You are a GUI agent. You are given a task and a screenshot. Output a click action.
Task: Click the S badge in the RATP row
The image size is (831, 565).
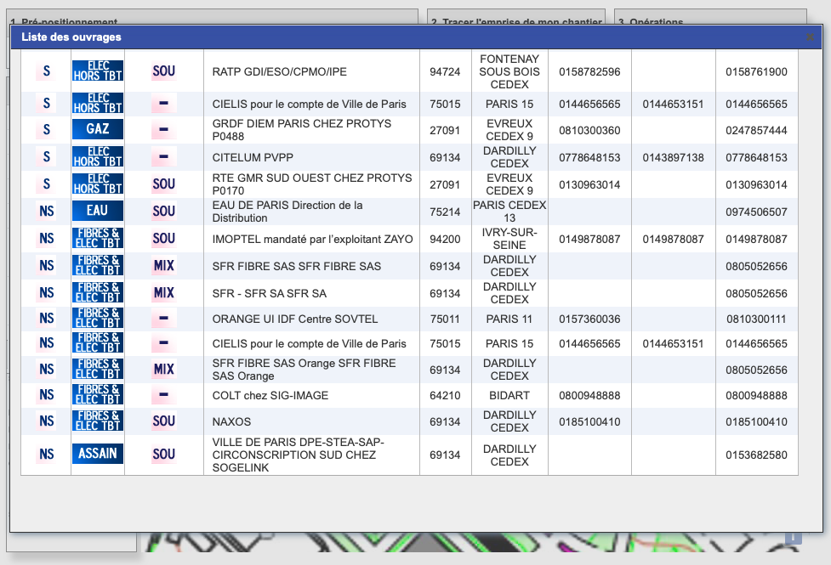47,71
